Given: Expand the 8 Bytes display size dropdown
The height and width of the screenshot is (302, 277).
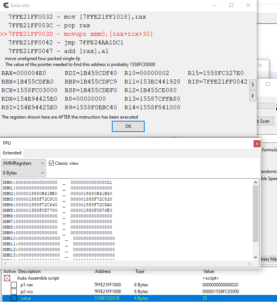Looking at the screenshot, I should coord(23,173).
